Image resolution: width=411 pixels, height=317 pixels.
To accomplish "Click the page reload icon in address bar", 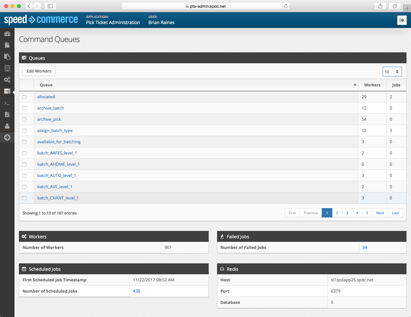I will pyautogui.click(x=286, y=6).
